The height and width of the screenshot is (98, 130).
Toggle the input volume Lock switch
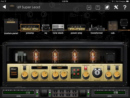click(37, 93)
